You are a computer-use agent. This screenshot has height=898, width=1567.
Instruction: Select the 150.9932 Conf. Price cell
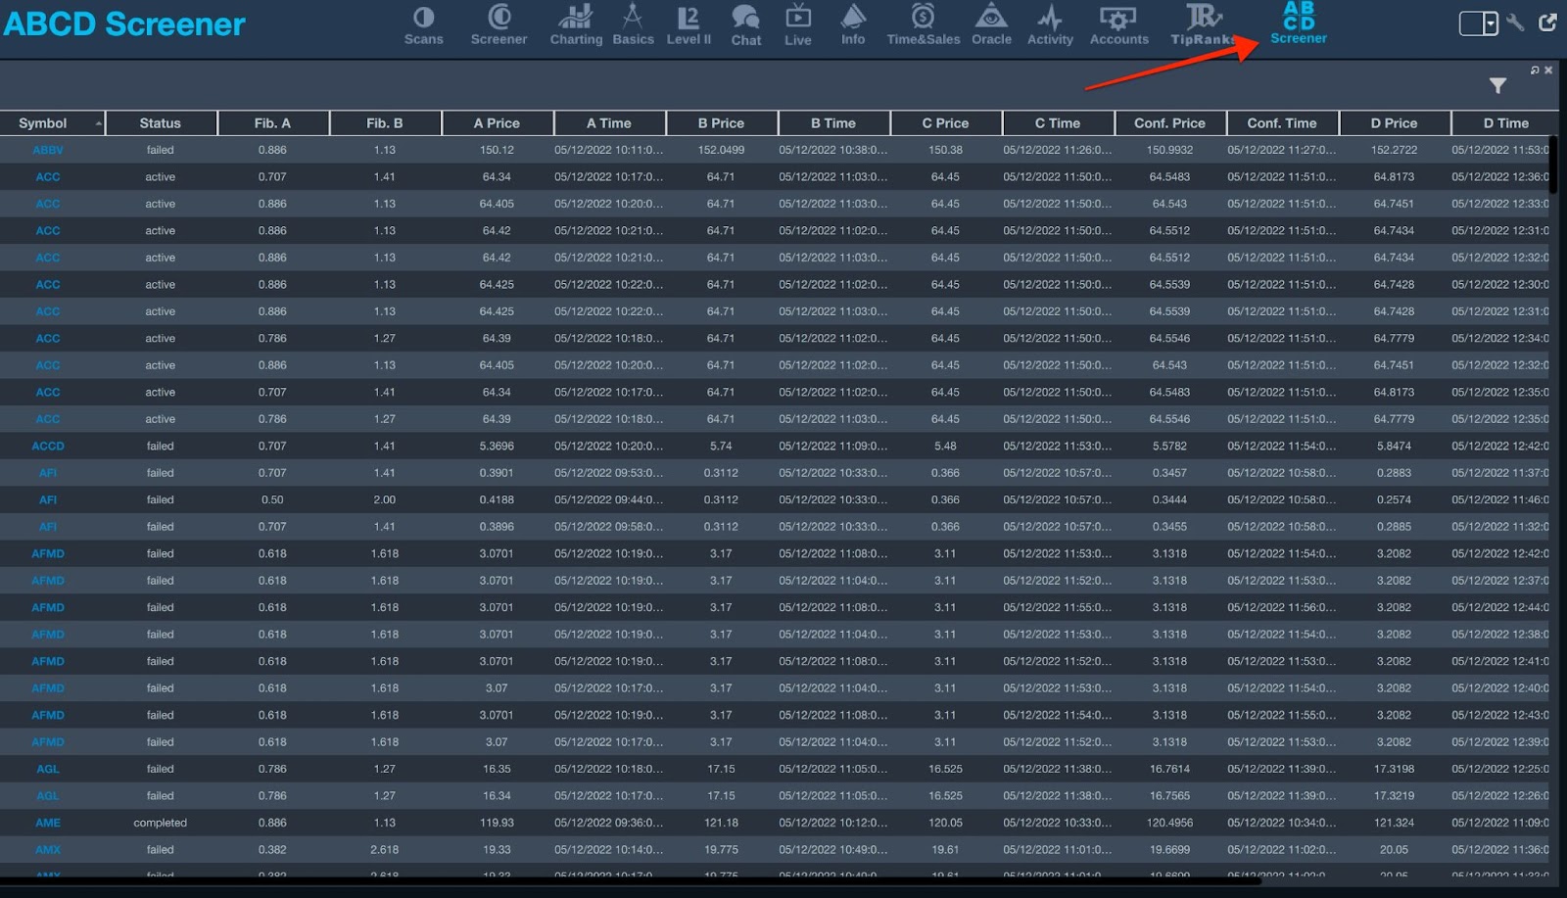click(x=1169, y=150)
